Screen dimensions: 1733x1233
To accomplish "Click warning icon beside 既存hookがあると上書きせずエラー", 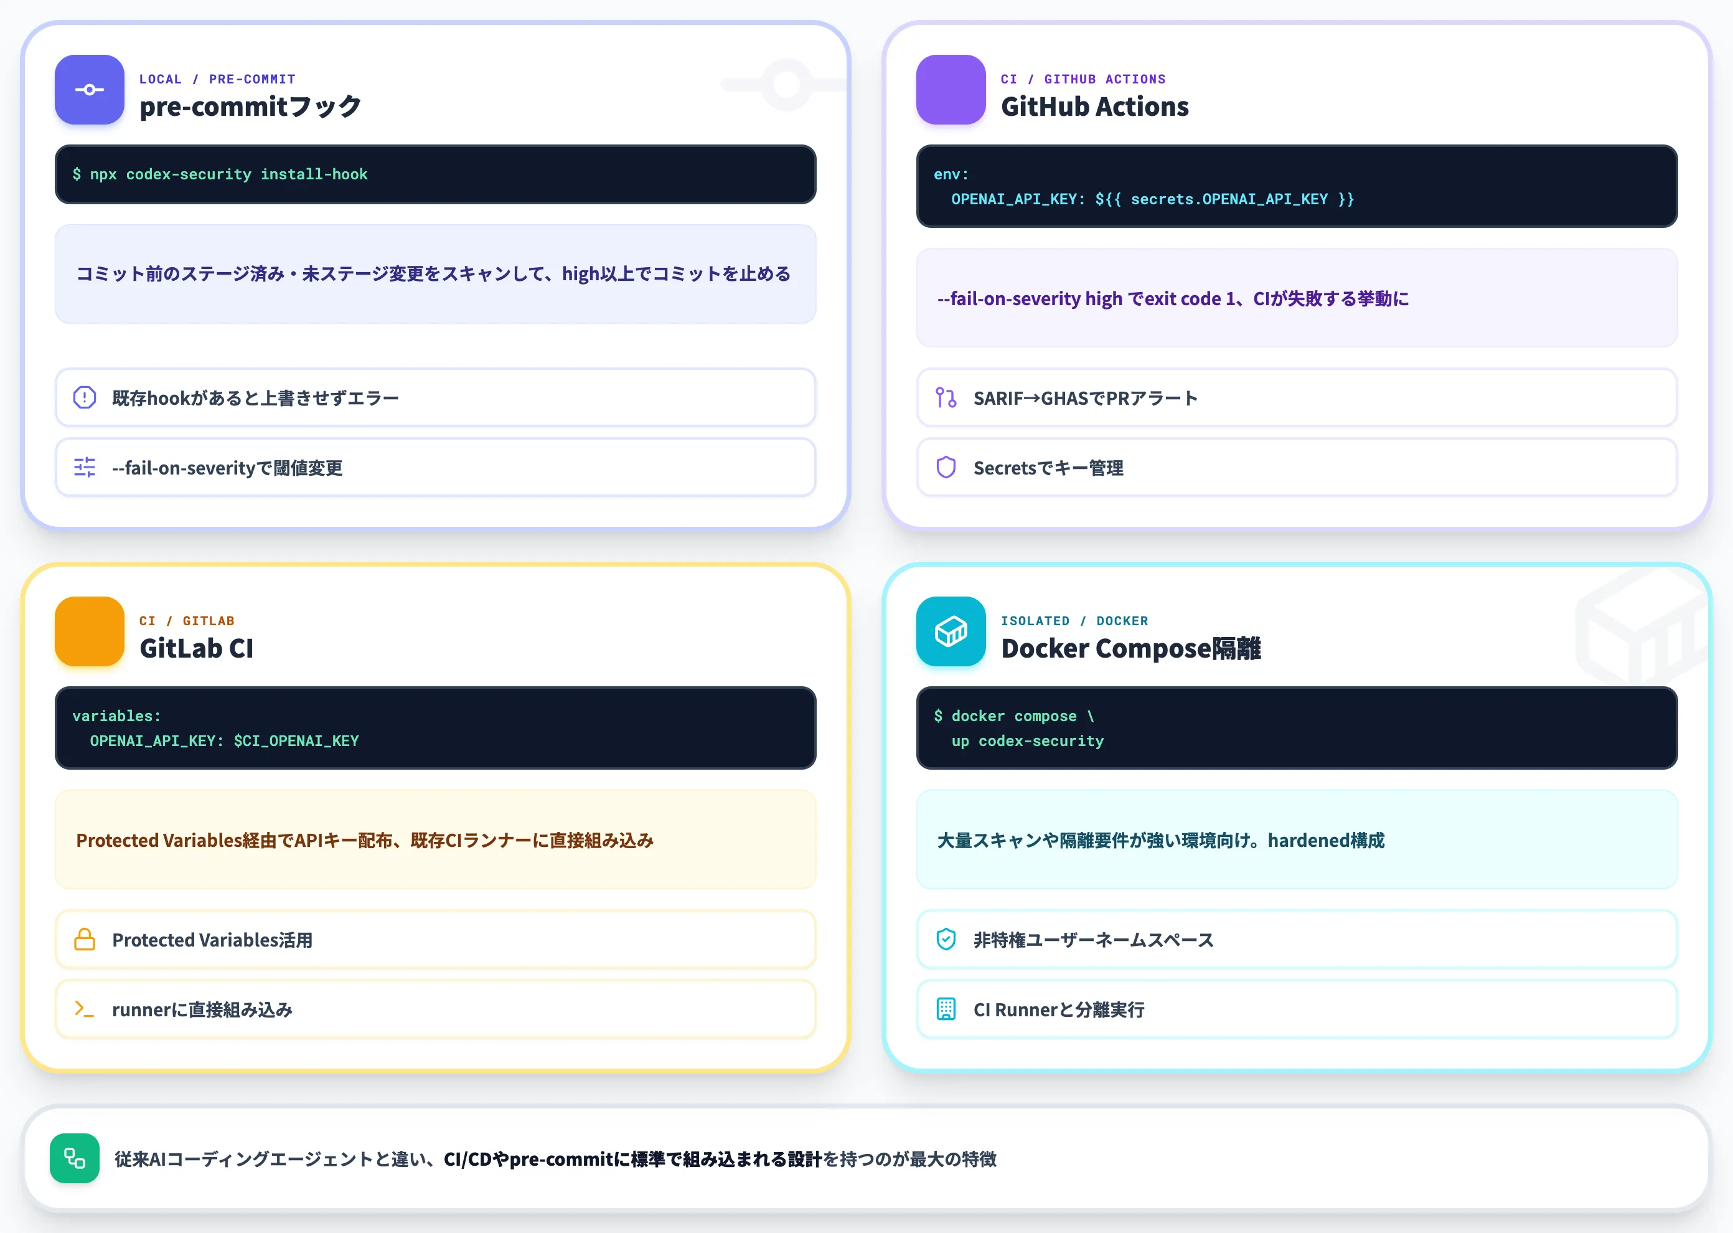I will [84, 397].
